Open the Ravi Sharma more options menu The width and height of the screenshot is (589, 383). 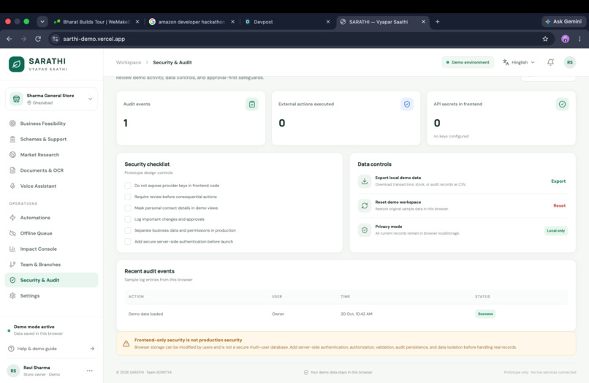[x=89, y=371]
